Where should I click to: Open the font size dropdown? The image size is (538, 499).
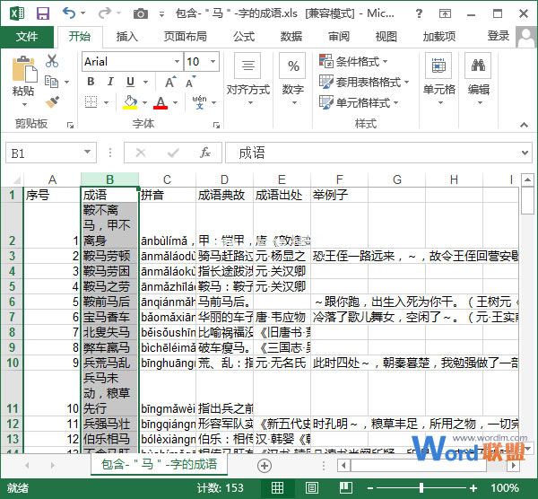pos(216,62)
